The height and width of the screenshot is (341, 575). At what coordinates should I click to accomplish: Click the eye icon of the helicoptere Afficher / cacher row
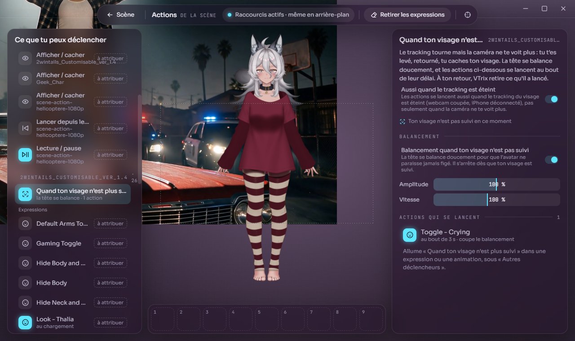[25, 102]
